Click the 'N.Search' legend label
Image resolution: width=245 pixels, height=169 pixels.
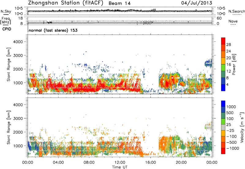(x=236, y=11)
